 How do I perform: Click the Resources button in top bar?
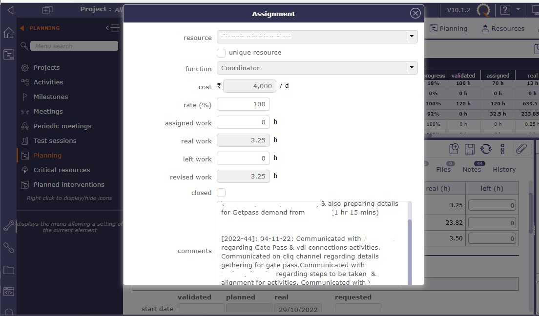502,28
